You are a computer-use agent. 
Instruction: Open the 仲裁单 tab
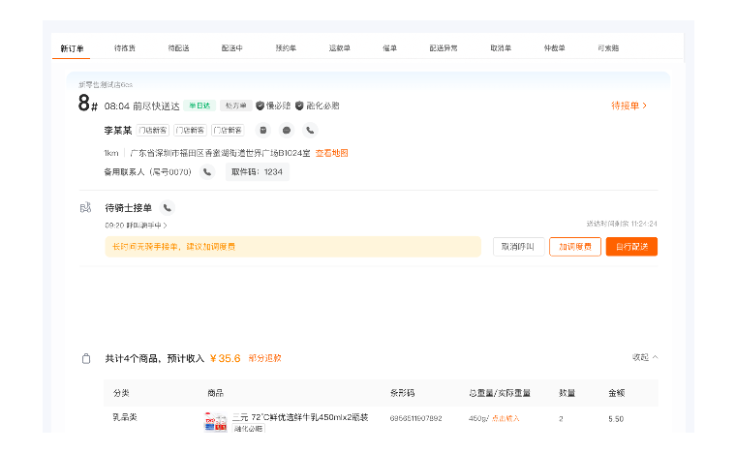[x=554, y=48]
